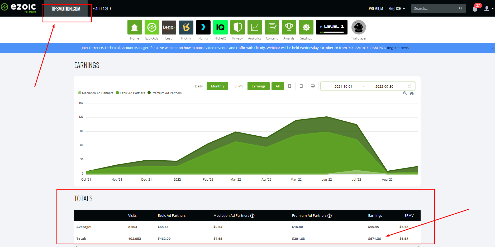
Task: Show Earnings in chart
Action: click(x=258, y=86)
